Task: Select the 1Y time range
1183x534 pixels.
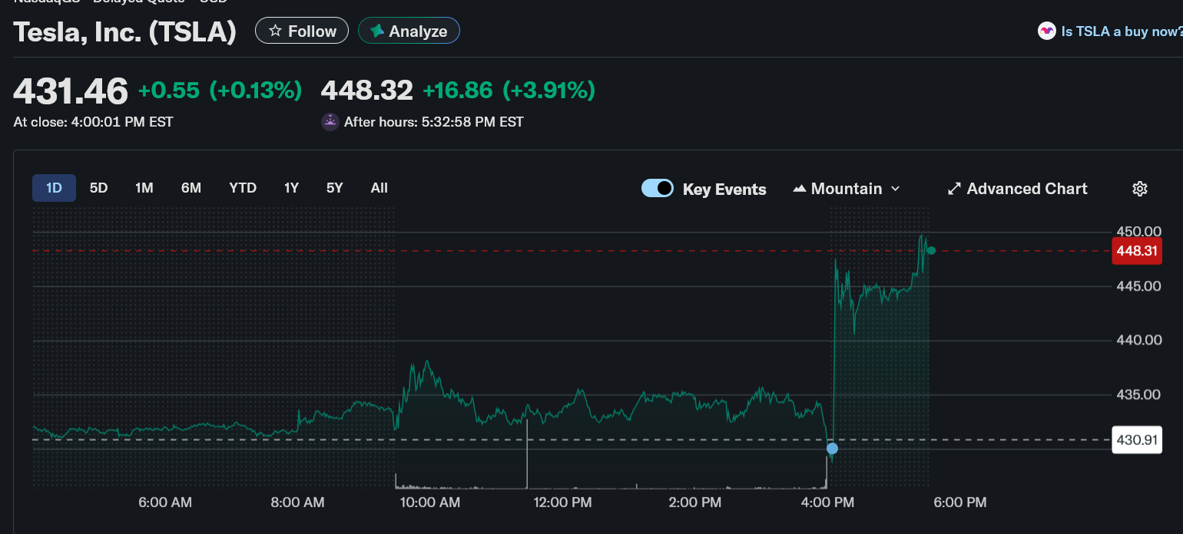Action: click(x=291, y=188)
